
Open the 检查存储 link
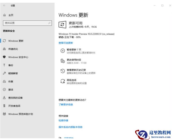point(63,120)
